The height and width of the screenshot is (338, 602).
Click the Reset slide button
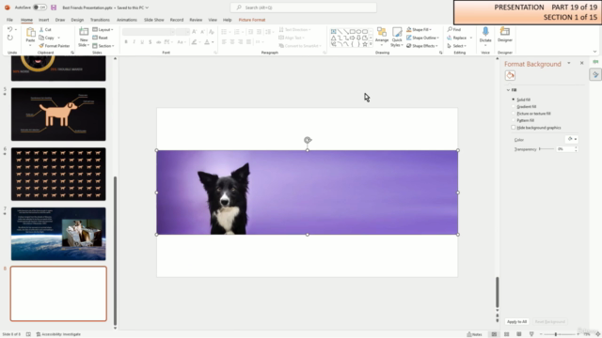101,38
